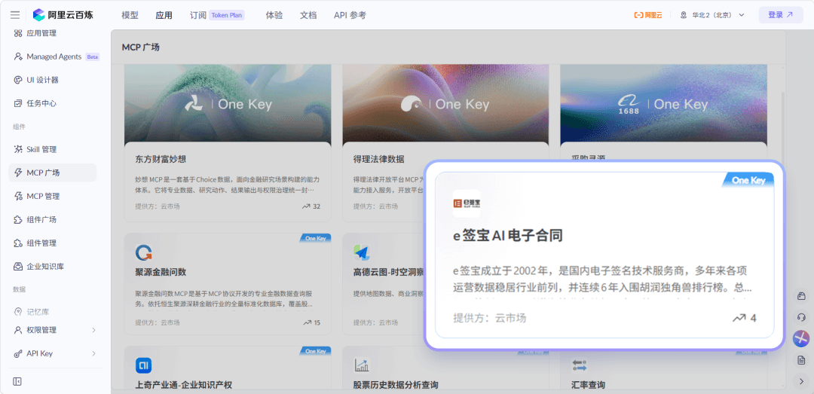Click the colorful round assistant icon
Screen dimensions: 814x394
(801, 339)
